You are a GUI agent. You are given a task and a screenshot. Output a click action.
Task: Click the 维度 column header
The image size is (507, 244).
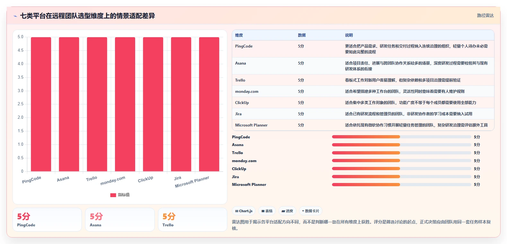pyautogui.click(x=239, y=35)
